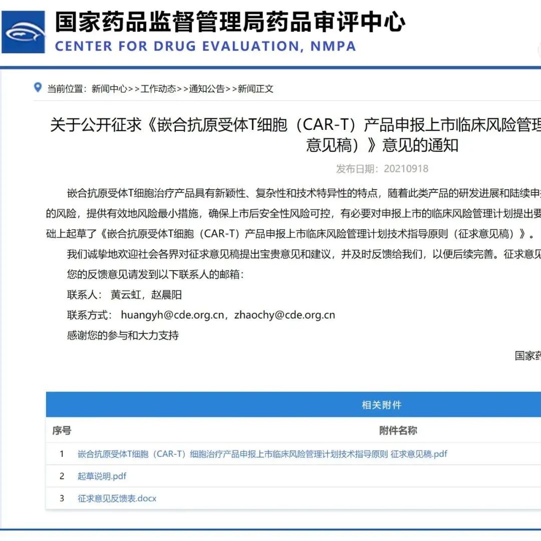Click the 感谢您的参与和大力支持 line
This screenshot has width=541, height=541.
pos(123,335)
